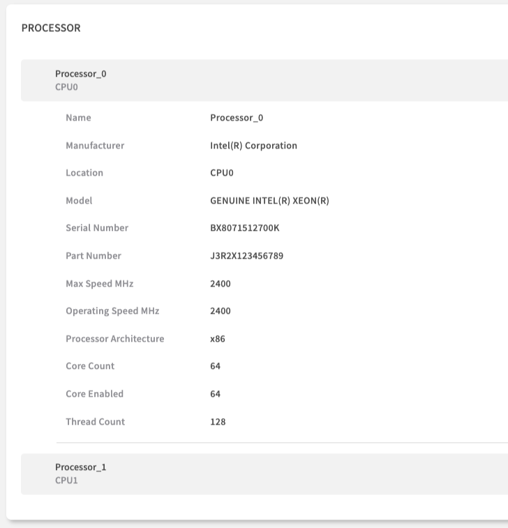This screenshot has height=528, width=508.
Task: Click part number J3R2X123456789
Action: coord(246,256)
